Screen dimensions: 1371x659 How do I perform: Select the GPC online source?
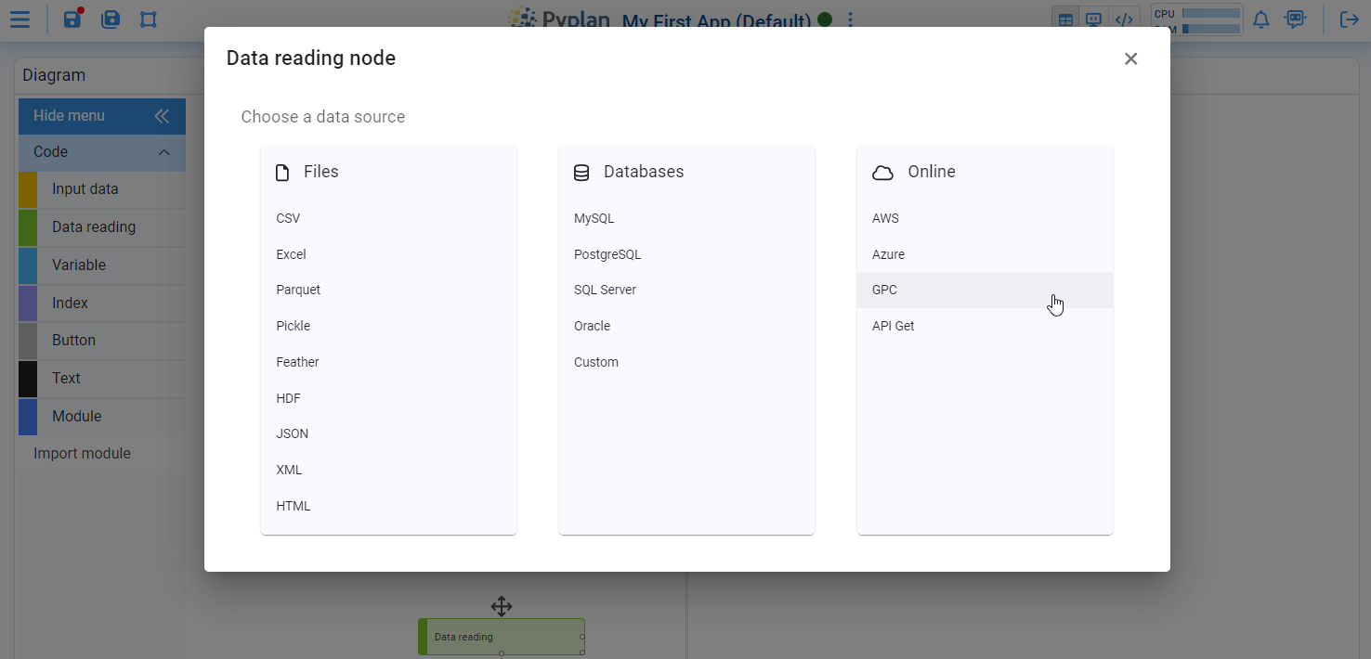tap(884, 290)
